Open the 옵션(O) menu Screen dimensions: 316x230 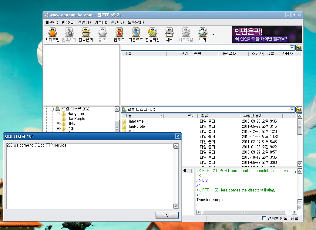(117, 22)
